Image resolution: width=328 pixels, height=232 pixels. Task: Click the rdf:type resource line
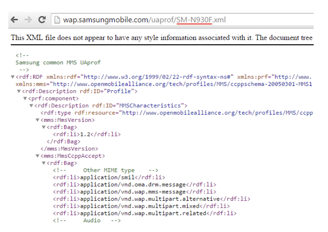(176, 113)
